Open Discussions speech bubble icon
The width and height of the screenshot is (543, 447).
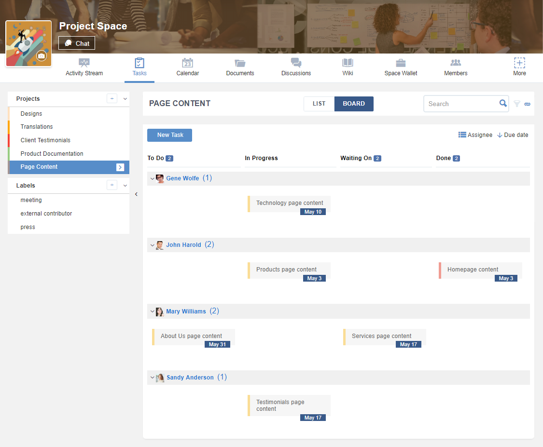point(296,63)
